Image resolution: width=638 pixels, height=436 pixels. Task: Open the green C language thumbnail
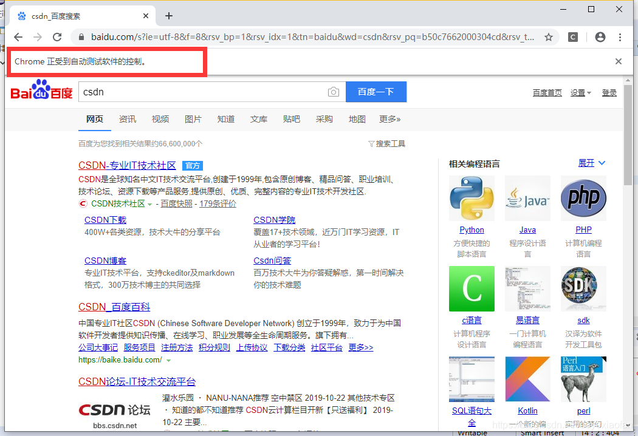point(472,289)
